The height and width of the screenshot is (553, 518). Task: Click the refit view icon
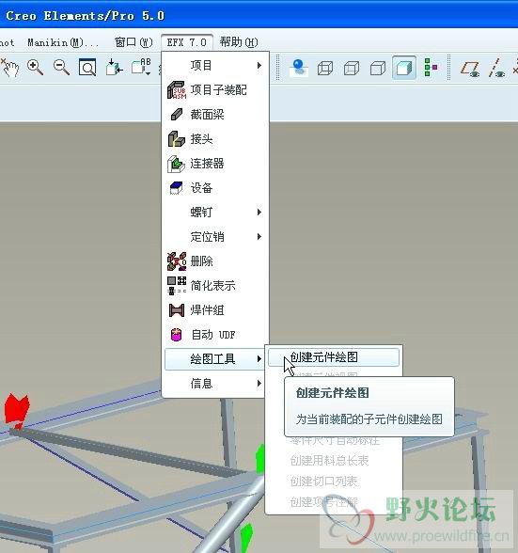[x=87, y=68]
